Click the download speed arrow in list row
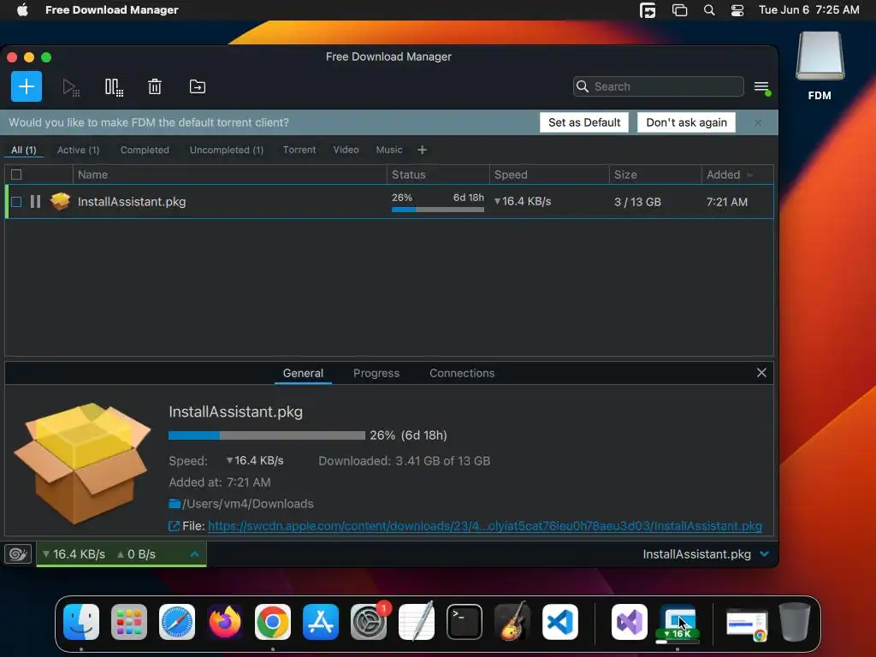 (x=497, y=201)
